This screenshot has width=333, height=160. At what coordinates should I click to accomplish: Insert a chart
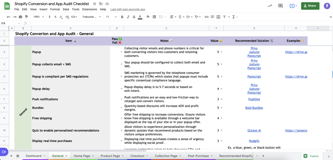[x=218, y=17]
